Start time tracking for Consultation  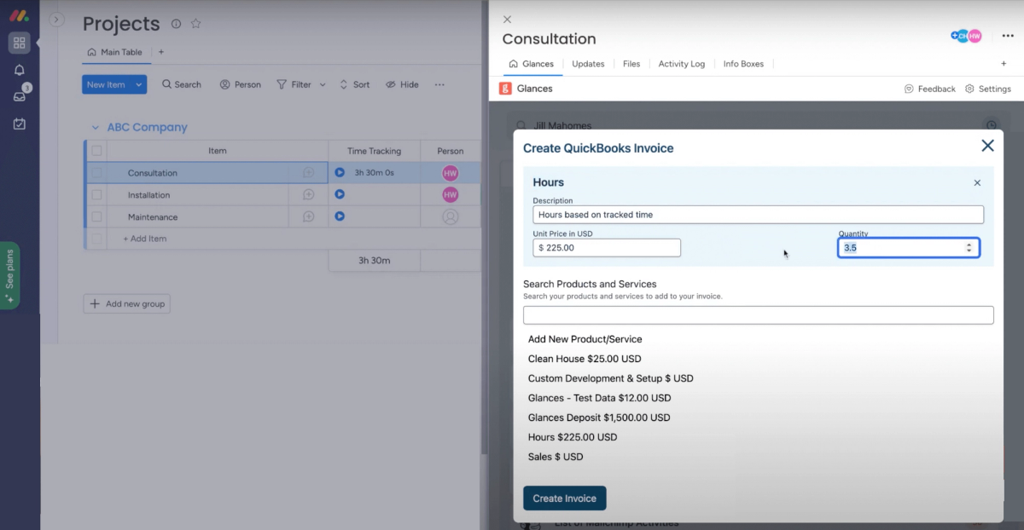coord(340,173)
